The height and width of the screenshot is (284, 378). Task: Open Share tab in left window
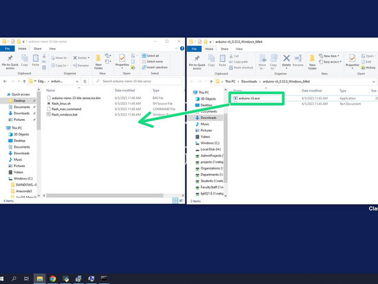point(38,49)
